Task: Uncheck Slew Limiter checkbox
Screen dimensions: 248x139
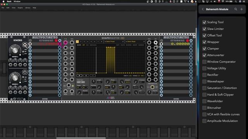Action: [x=204, y=29]
